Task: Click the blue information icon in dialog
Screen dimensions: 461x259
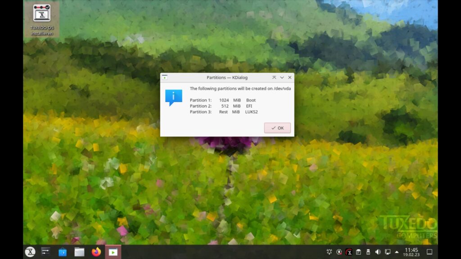Action: click(173, 98)
